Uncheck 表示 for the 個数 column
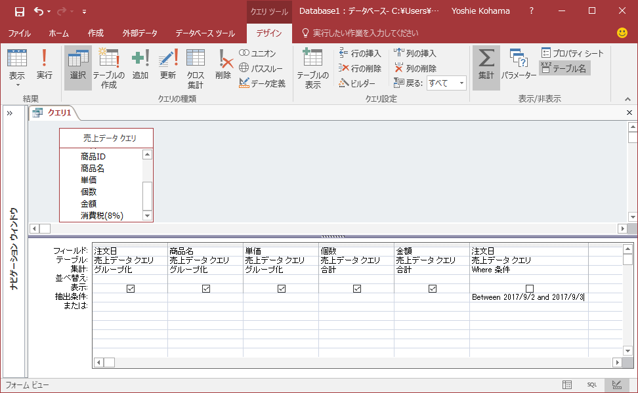 (x=357, y=289)
